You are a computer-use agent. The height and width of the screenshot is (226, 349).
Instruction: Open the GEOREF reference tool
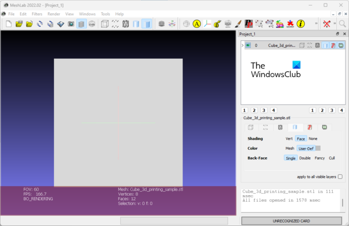click(290, 24)
